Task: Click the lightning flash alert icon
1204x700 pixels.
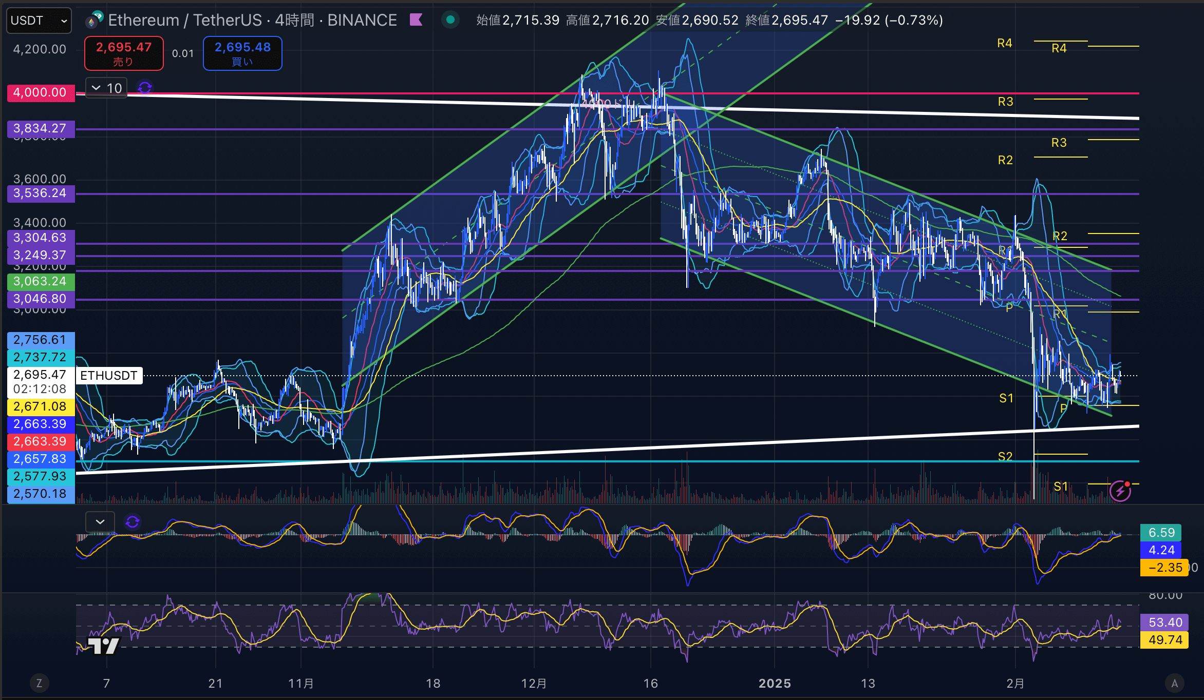Action: coord(1120,491)
